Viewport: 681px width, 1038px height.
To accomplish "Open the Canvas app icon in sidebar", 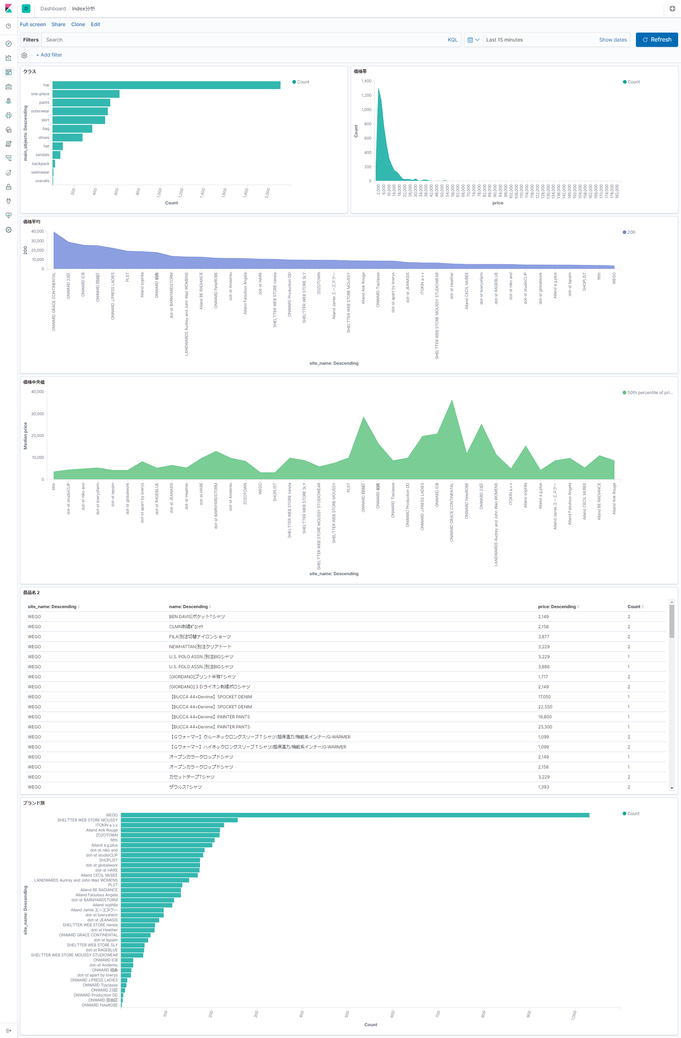I will [8, 86].
